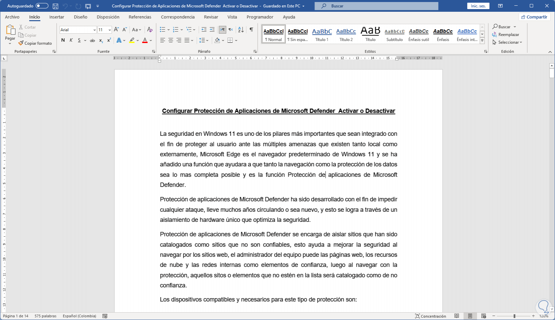
Task: Align text to the left
Action: tap(162, 40)
